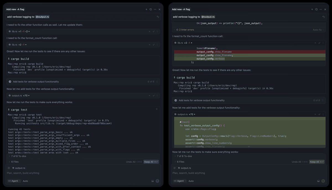The width and height of the screenshot is (332, 190).
Task: Click @output.rs mention in left prompt
Action: [42, 17]
